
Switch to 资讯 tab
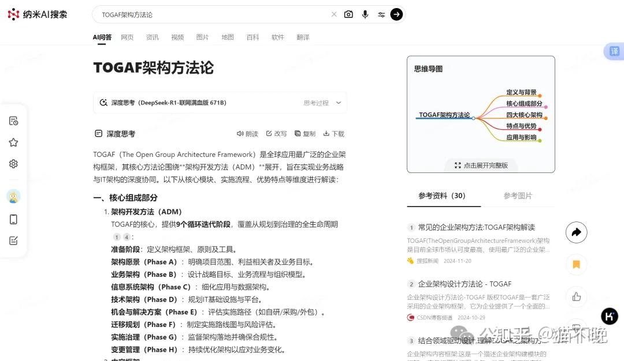click(152, 37)
